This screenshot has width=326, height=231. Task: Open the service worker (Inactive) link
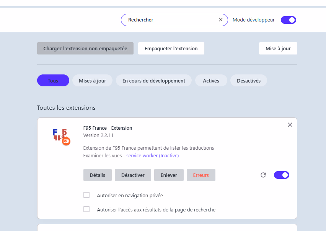pos(152,156)
